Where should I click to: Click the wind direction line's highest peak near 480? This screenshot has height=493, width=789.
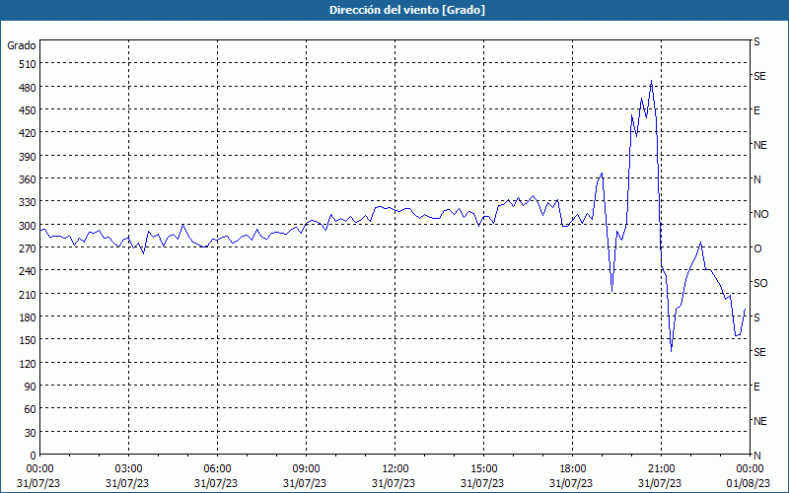click(651, 81)
